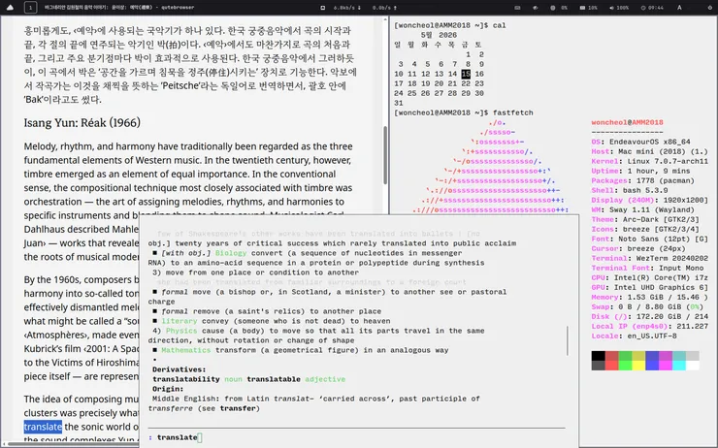Click the green 'Physics' label in dictionary

(181, 331)
